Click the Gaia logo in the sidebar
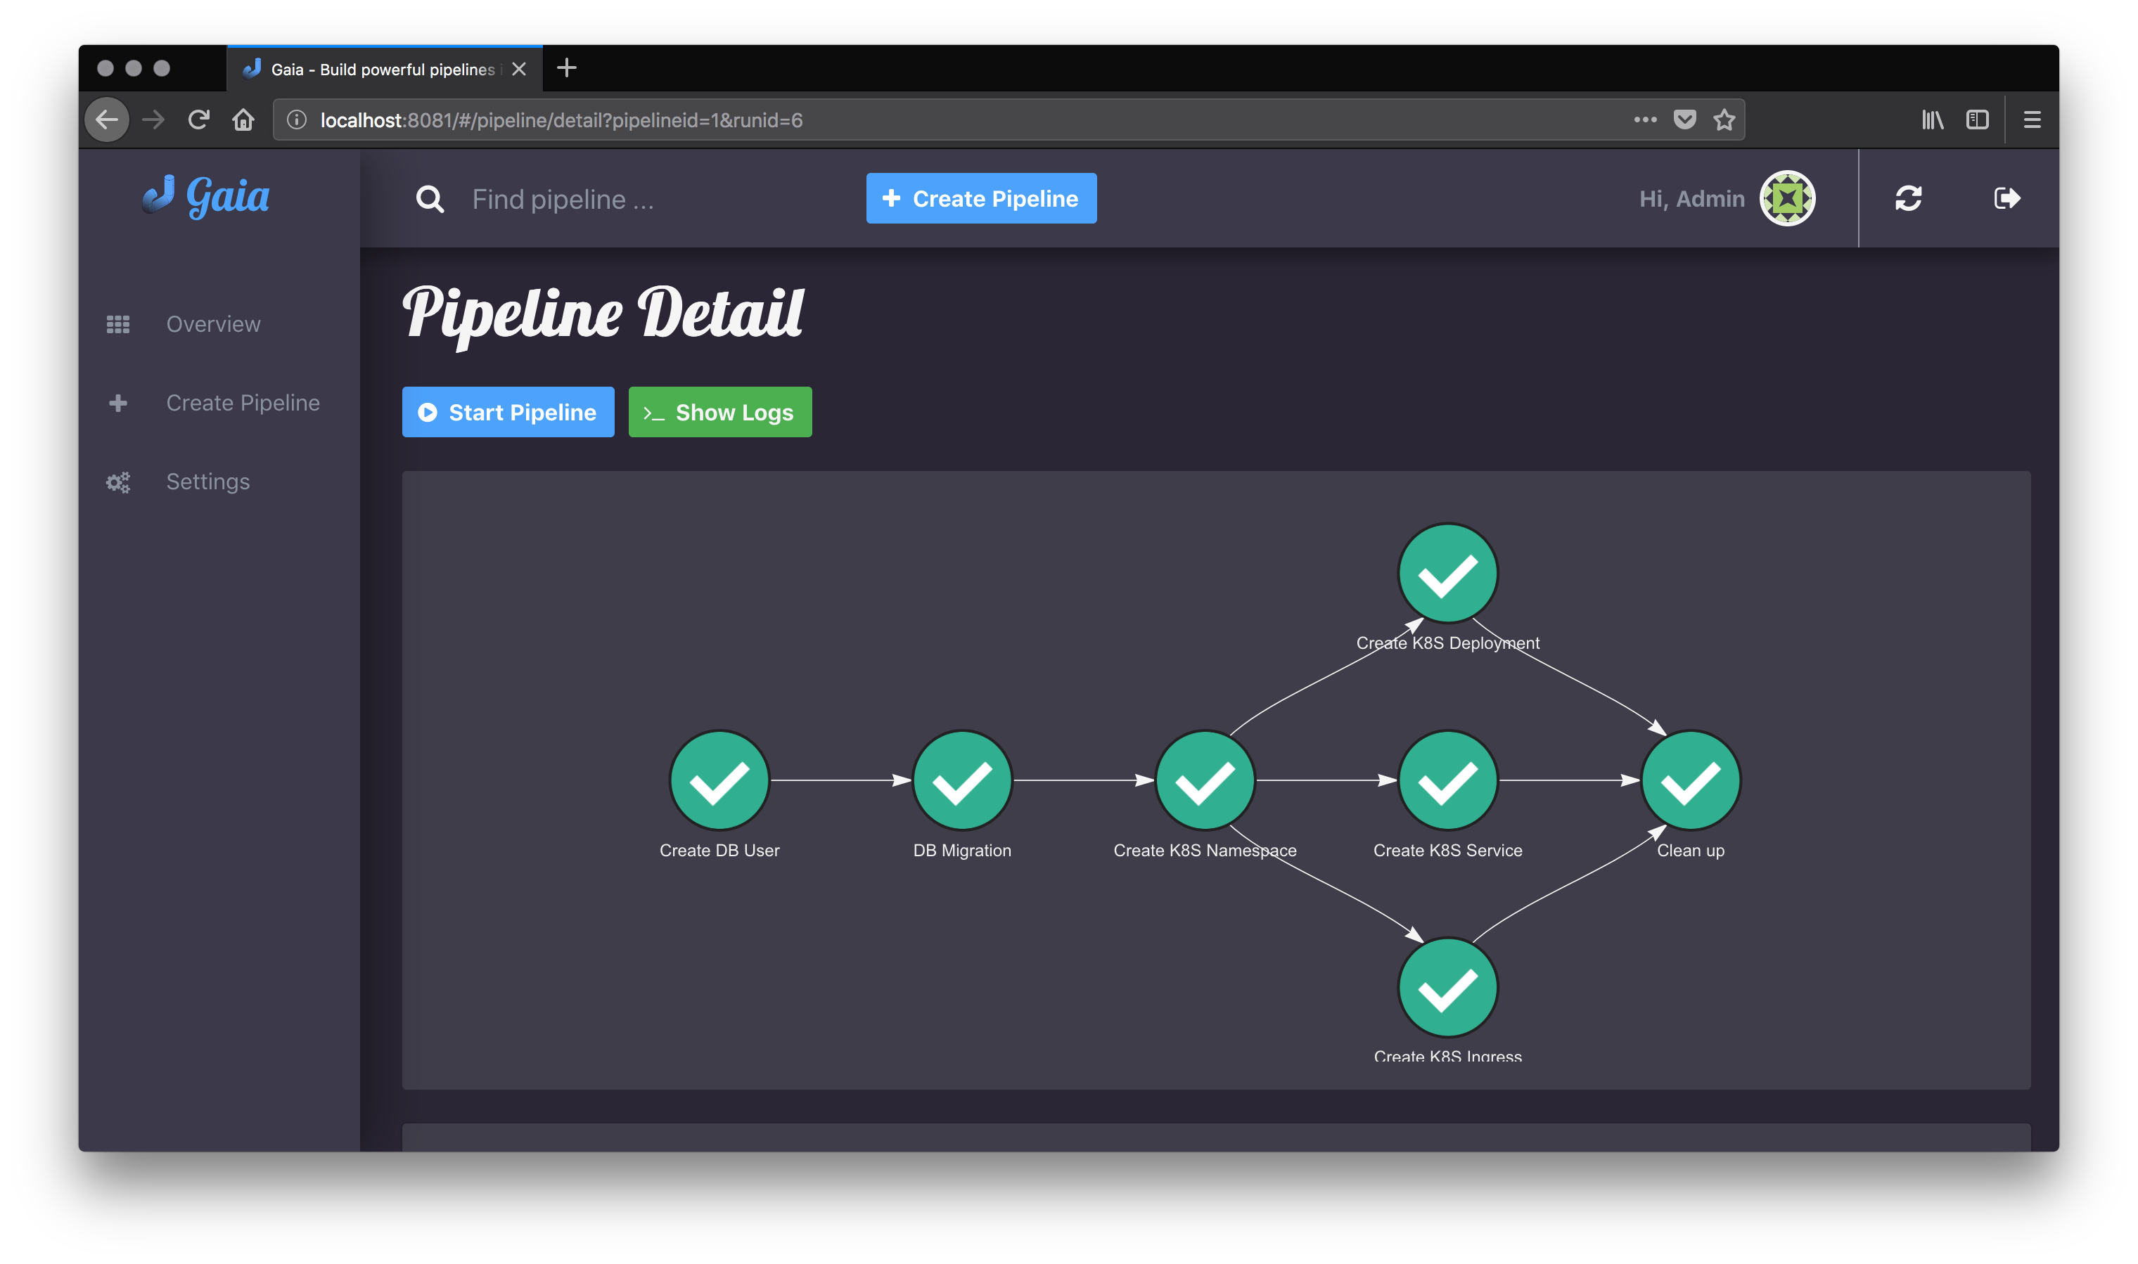Screen dimensions: 2138x1264 tap(206, 197)
